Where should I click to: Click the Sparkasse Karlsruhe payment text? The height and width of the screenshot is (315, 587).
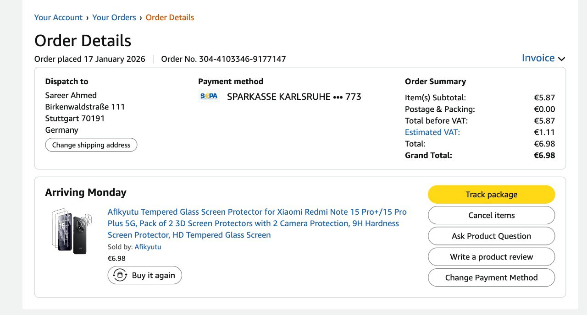294,97
